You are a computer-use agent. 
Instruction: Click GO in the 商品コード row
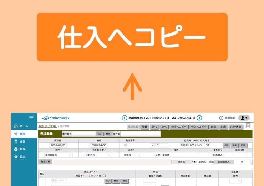click(108, 181)
